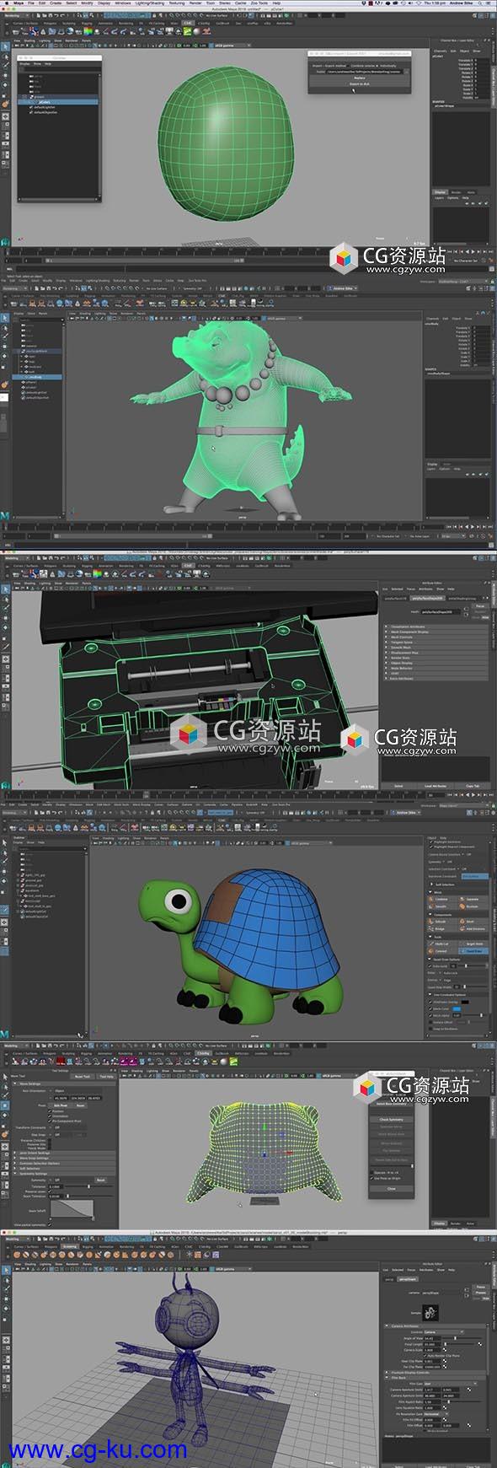
Task: Activate the Rotate tool in the green blob window toolbox
Action: point(5,85)
